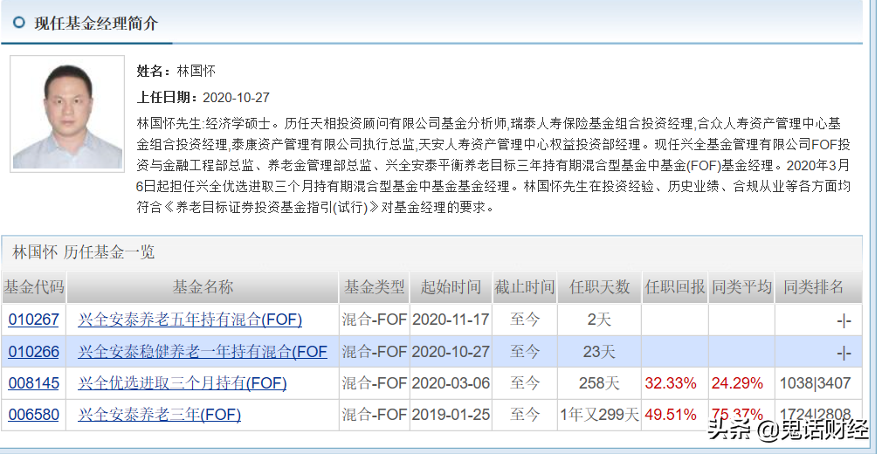Viewport: 882px width, 454px height.
Task: Click tenure cell showing 1年又299天
Action: coord(600,415)
